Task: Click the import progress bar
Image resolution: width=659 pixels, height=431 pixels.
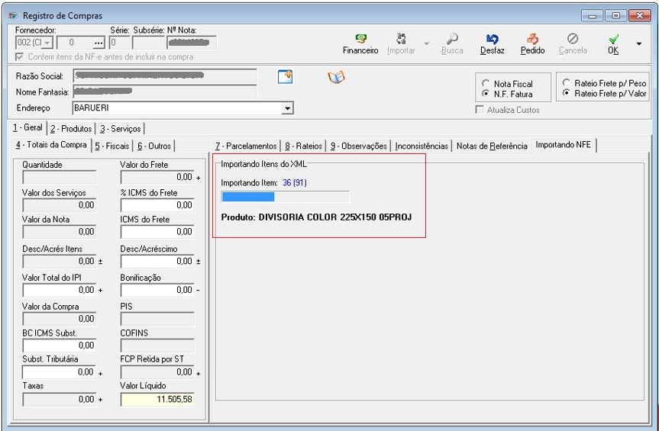Action: click(284, 197)
